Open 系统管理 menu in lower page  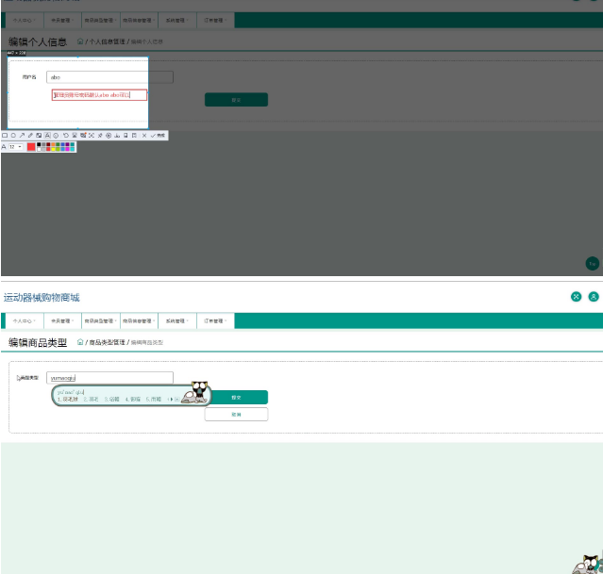pyautogui.click(x=176, y=320)
